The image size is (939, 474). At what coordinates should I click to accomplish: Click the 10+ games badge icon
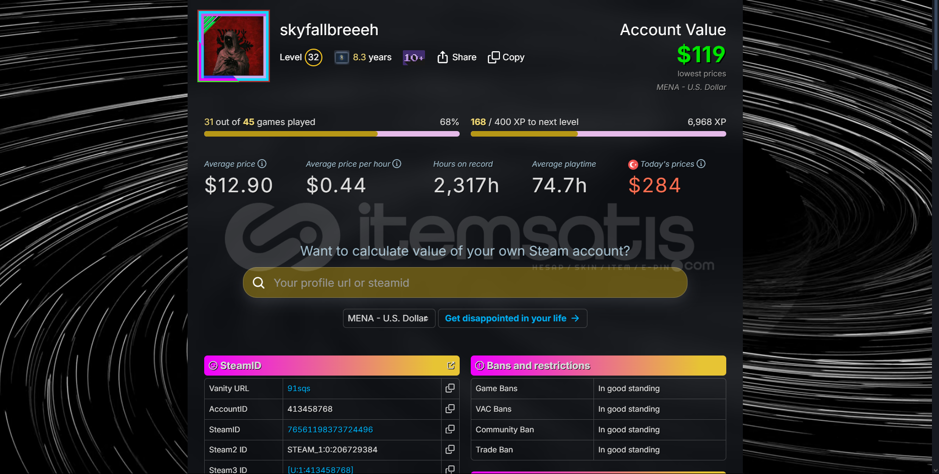point(414,57)
